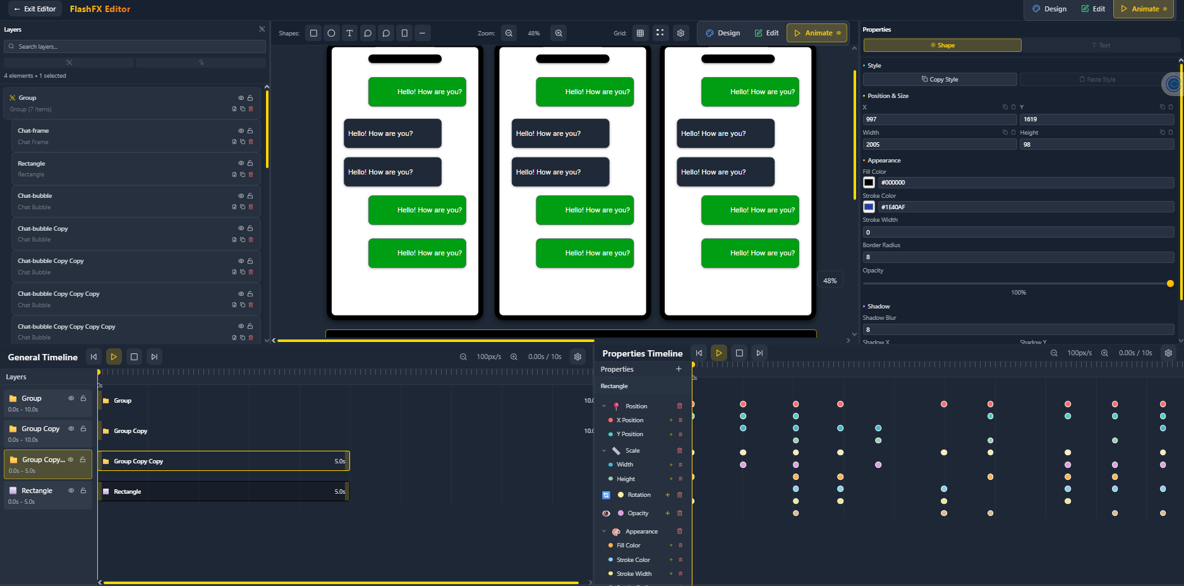Collapse the Appearance property group

(604, 532)
